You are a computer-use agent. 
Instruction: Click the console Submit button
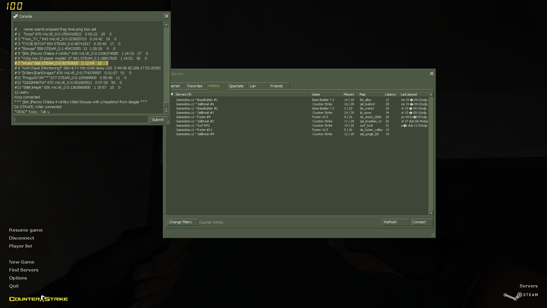(x=159, y=120)
